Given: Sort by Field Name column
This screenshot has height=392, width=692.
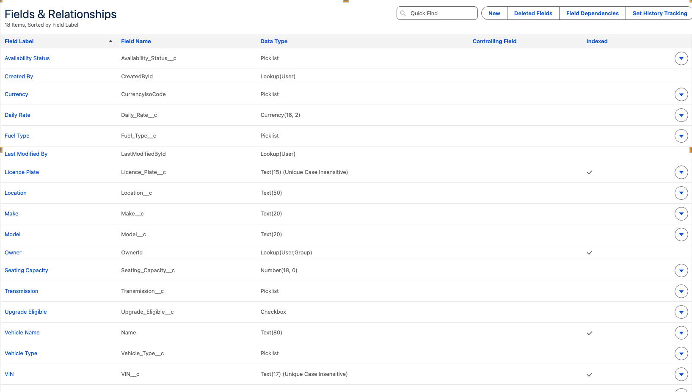Looking at the screenshot, I should click(136, 41).
